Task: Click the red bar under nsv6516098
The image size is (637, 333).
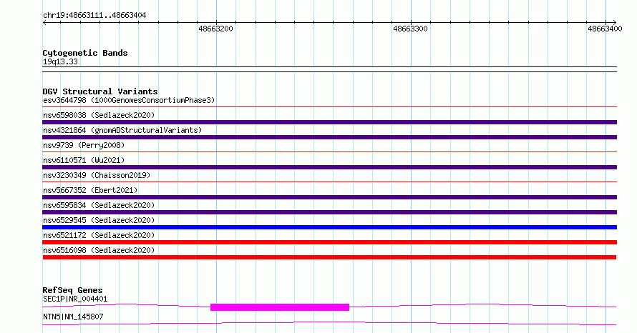Action: (x=329, y=257)
